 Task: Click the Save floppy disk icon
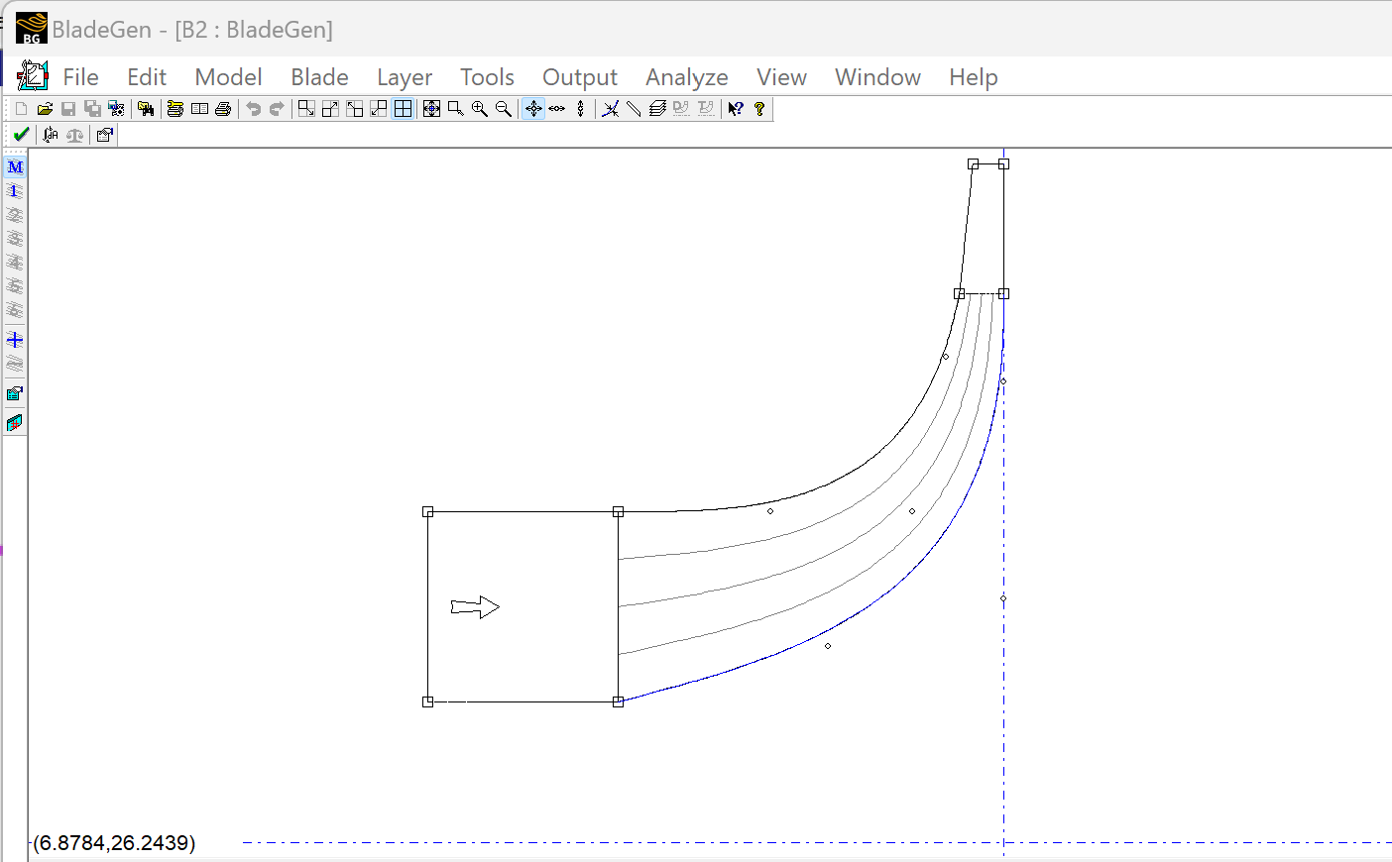point(68,109)
